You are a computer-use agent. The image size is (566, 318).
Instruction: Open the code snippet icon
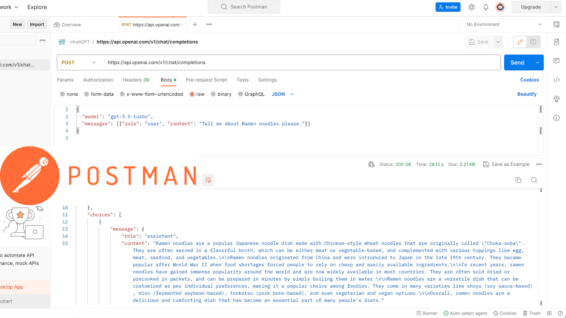(556, 80)
